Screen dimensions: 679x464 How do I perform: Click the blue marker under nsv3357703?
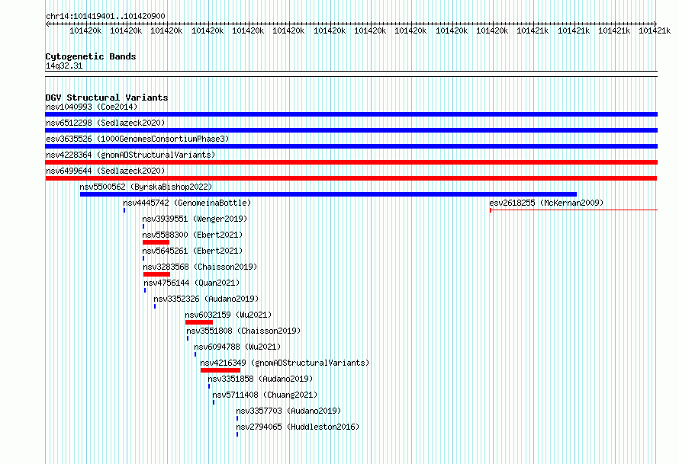click(x=237, y=418)
